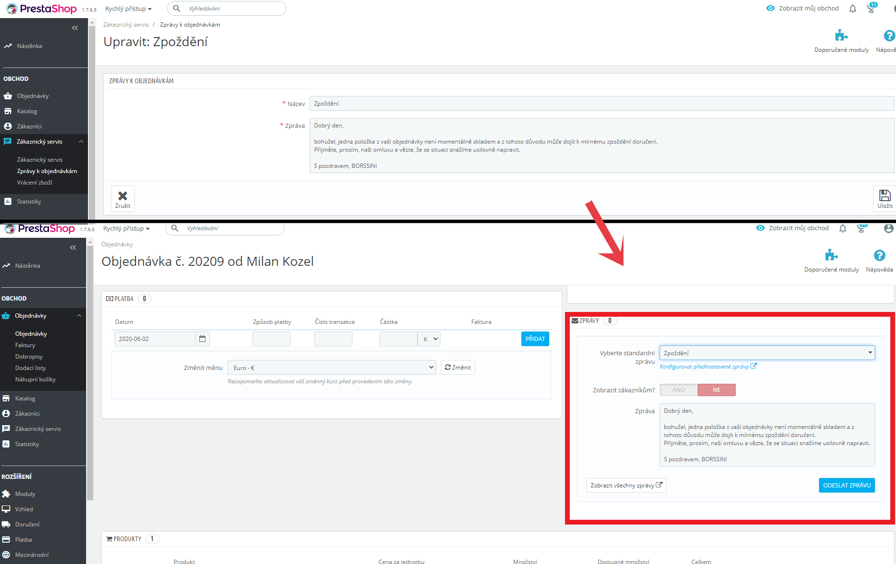Viewport: 896px width, 564px height.
Task: Click Změnit currency button
Action: click(x=458, y=368)
